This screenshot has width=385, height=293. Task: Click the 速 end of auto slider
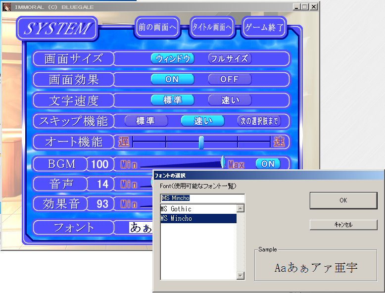coord(279,142)
